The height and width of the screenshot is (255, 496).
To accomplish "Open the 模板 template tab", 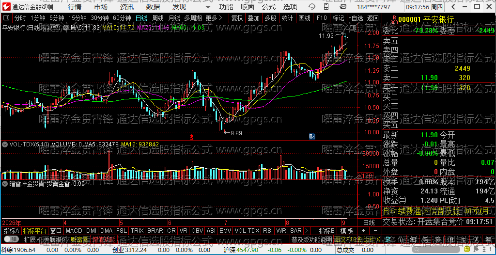I will click(347, 230).
